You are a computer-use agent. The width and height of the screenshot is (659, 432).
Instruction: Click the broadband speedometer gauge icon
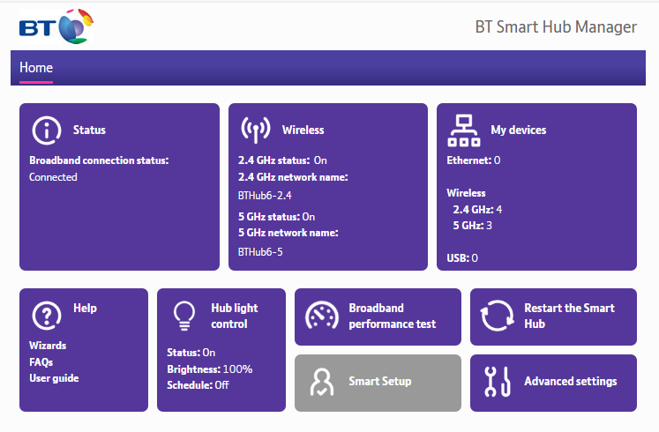[322, 316]
